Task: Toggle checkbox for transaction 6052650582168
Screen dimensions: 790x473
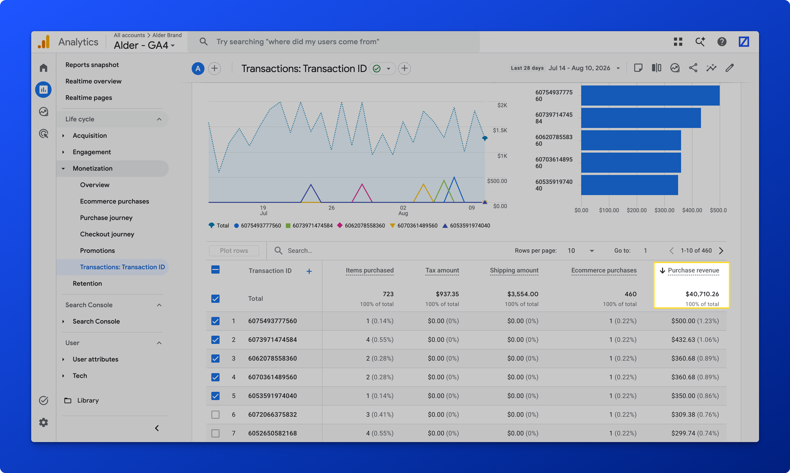Action: [215, 433]
